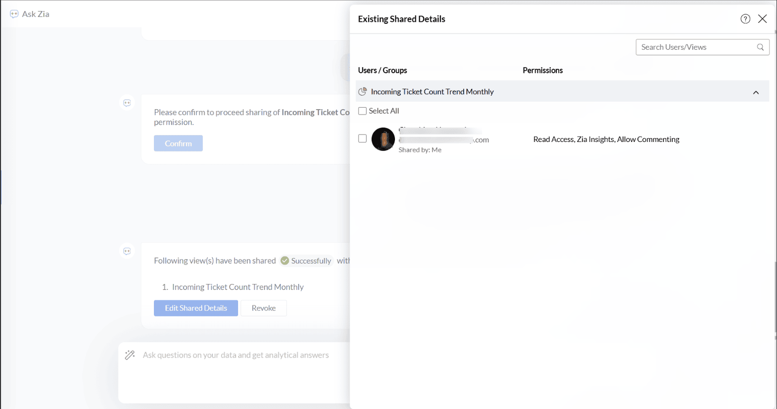Click the Ask Zia header icon
Screen dimensions: 777x409
[x=14, y=14]
